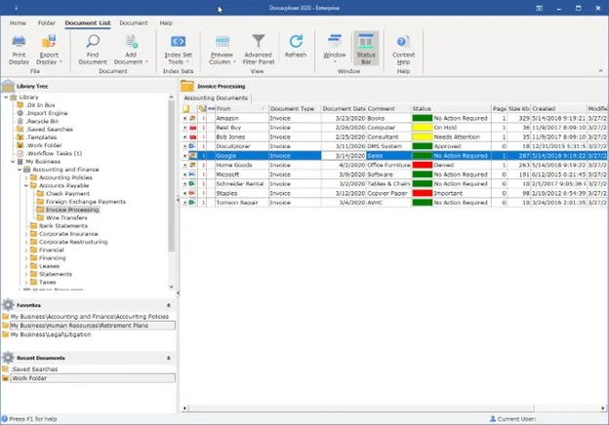The image size is (609, 425).
Task: Sort by the From column header
Action: tap(242, 108)
